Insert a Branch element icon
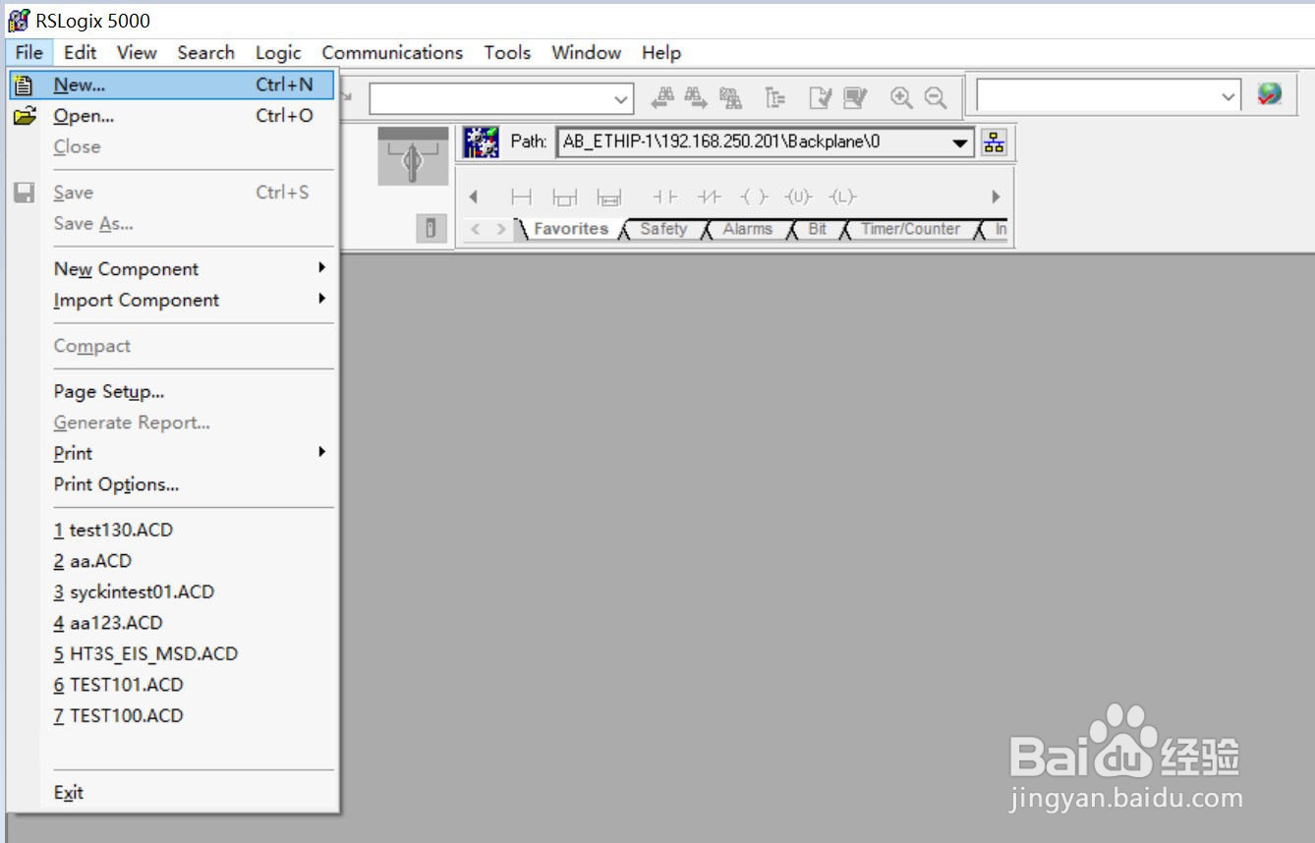The image size is (1315, 843). [x=565, y=197]
